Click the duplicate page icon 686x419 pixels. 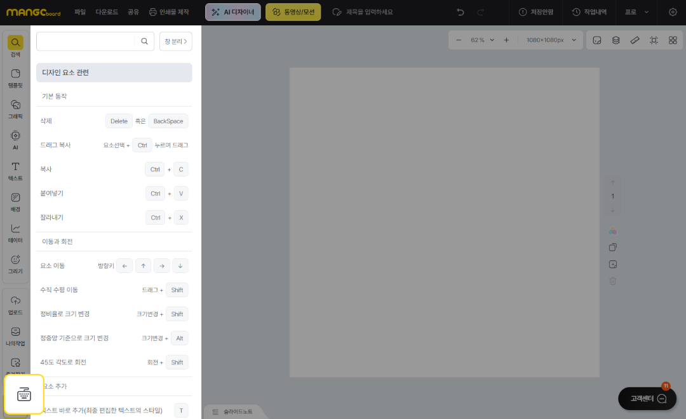coord(613,247)
